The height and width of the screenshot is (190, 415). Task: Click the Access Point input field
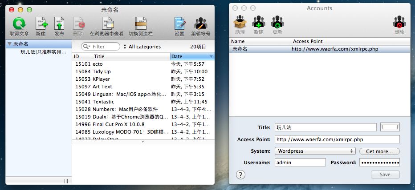coord(337,139)
